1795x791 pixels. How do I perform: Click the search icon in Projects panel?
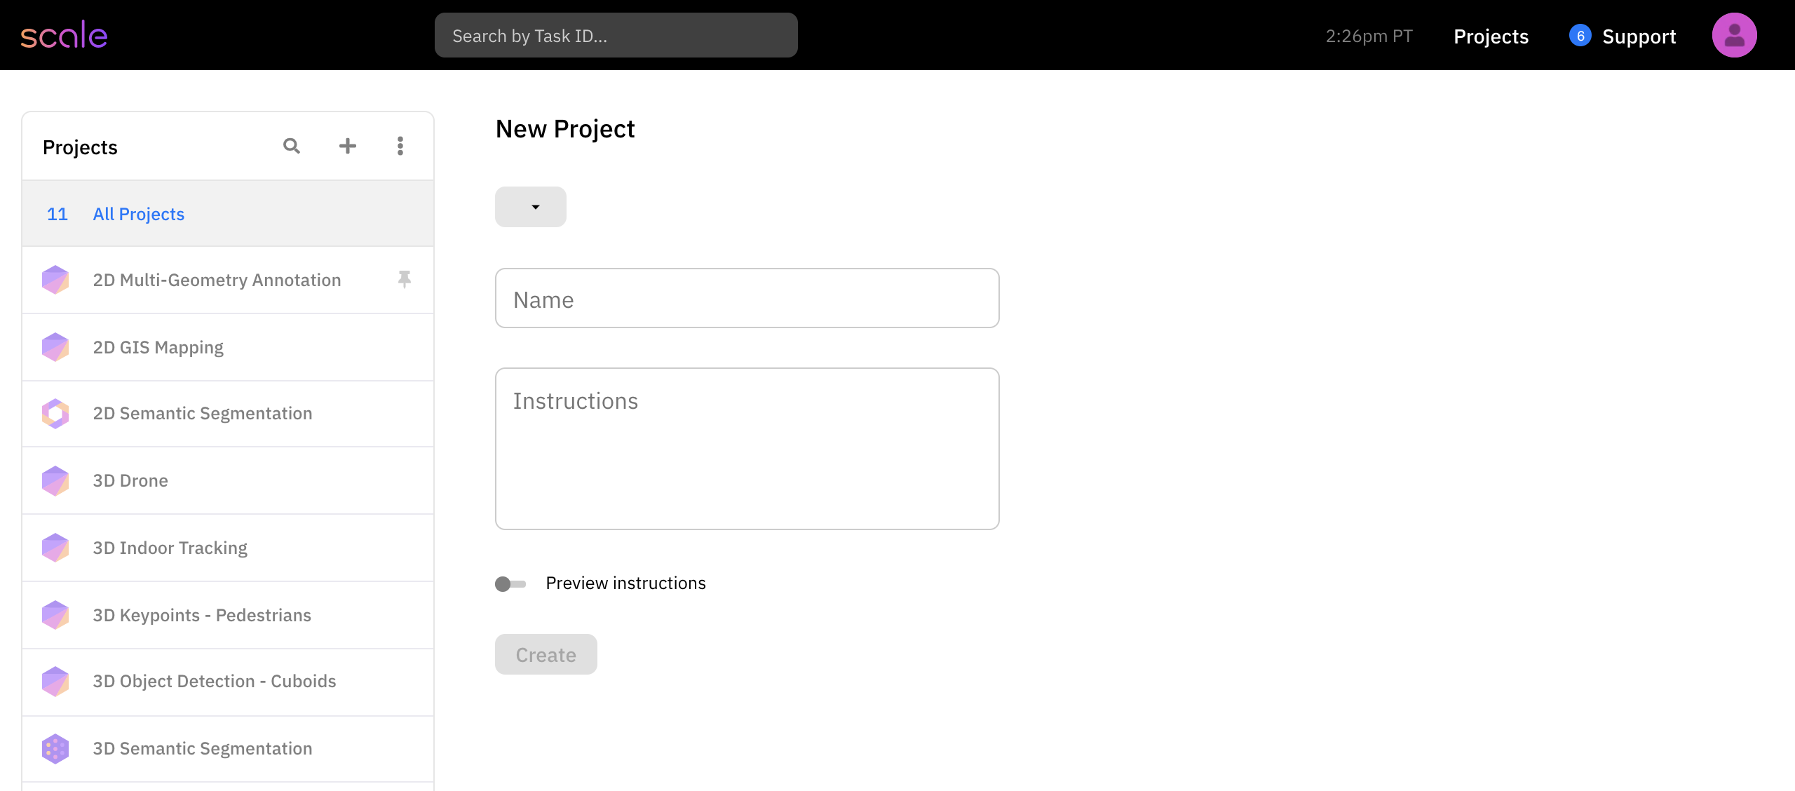tap(292, 146)
